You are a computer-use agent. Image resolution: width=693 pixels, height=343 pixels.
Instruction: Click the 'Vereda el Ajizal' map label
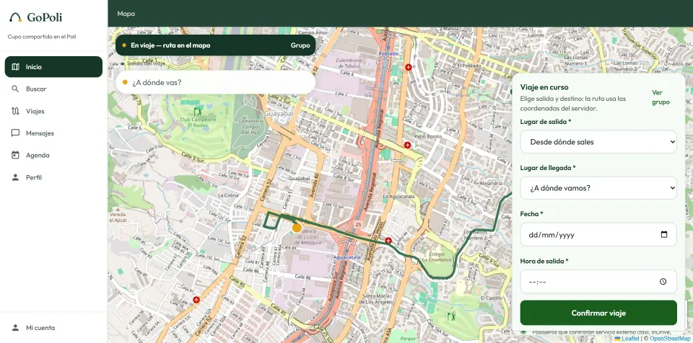[x=117, y=217]
